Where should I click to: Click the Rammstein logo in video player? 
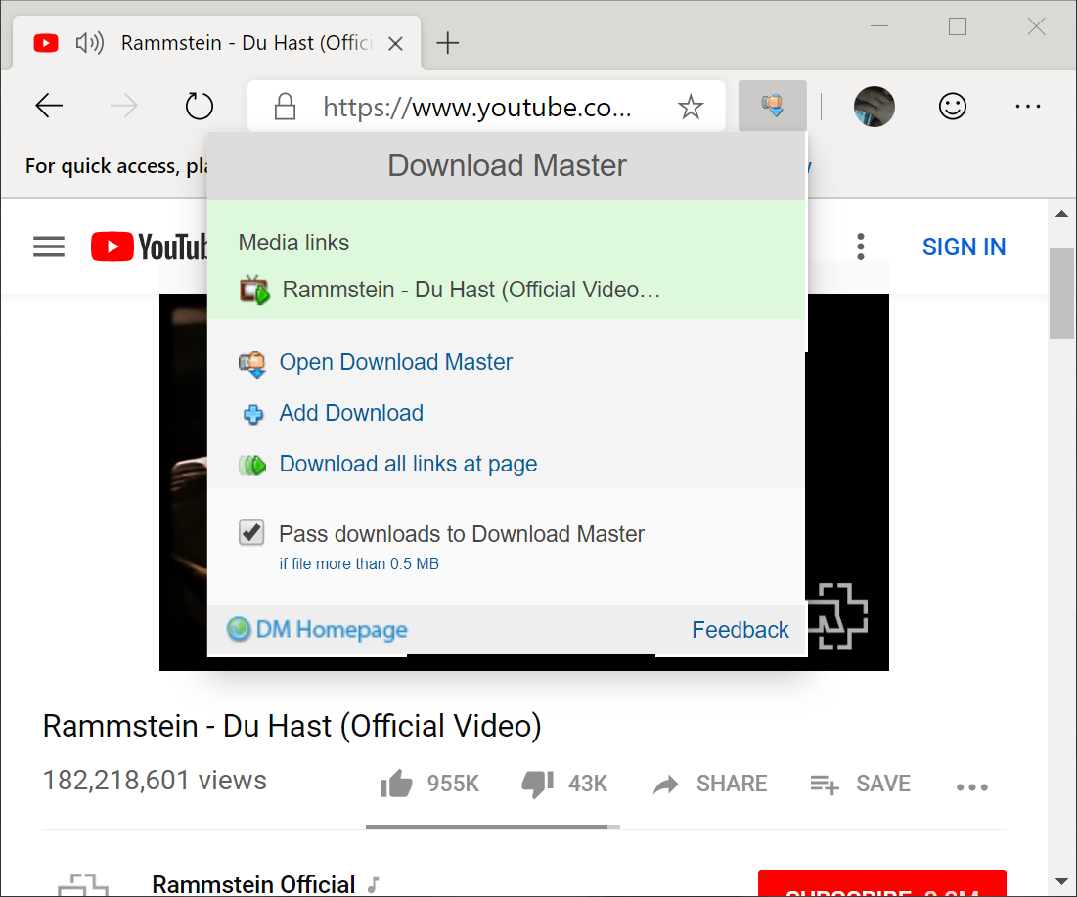click(838, 615)
